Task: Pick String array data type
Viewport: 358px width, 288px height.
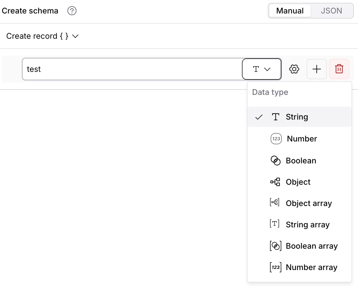Action: pyautogui.click(x=300, y=225)
